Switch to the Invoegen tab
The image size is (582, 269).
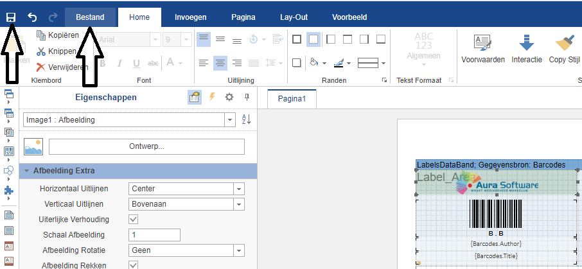tap(191, 17)
